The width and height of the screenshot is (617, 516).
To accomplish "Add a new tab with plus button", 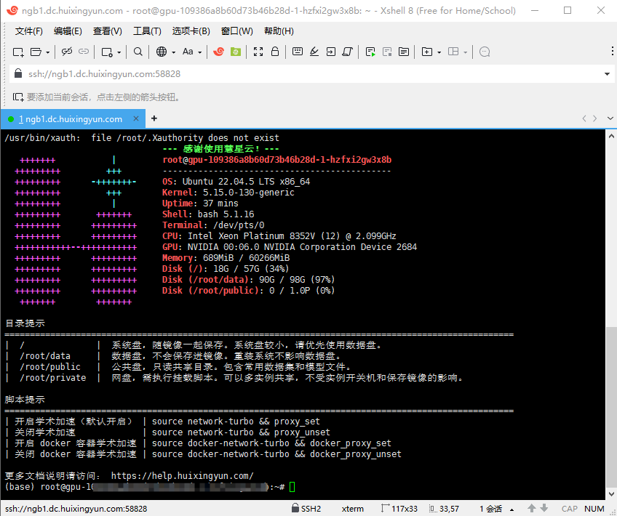I will (x=154, y=118).
